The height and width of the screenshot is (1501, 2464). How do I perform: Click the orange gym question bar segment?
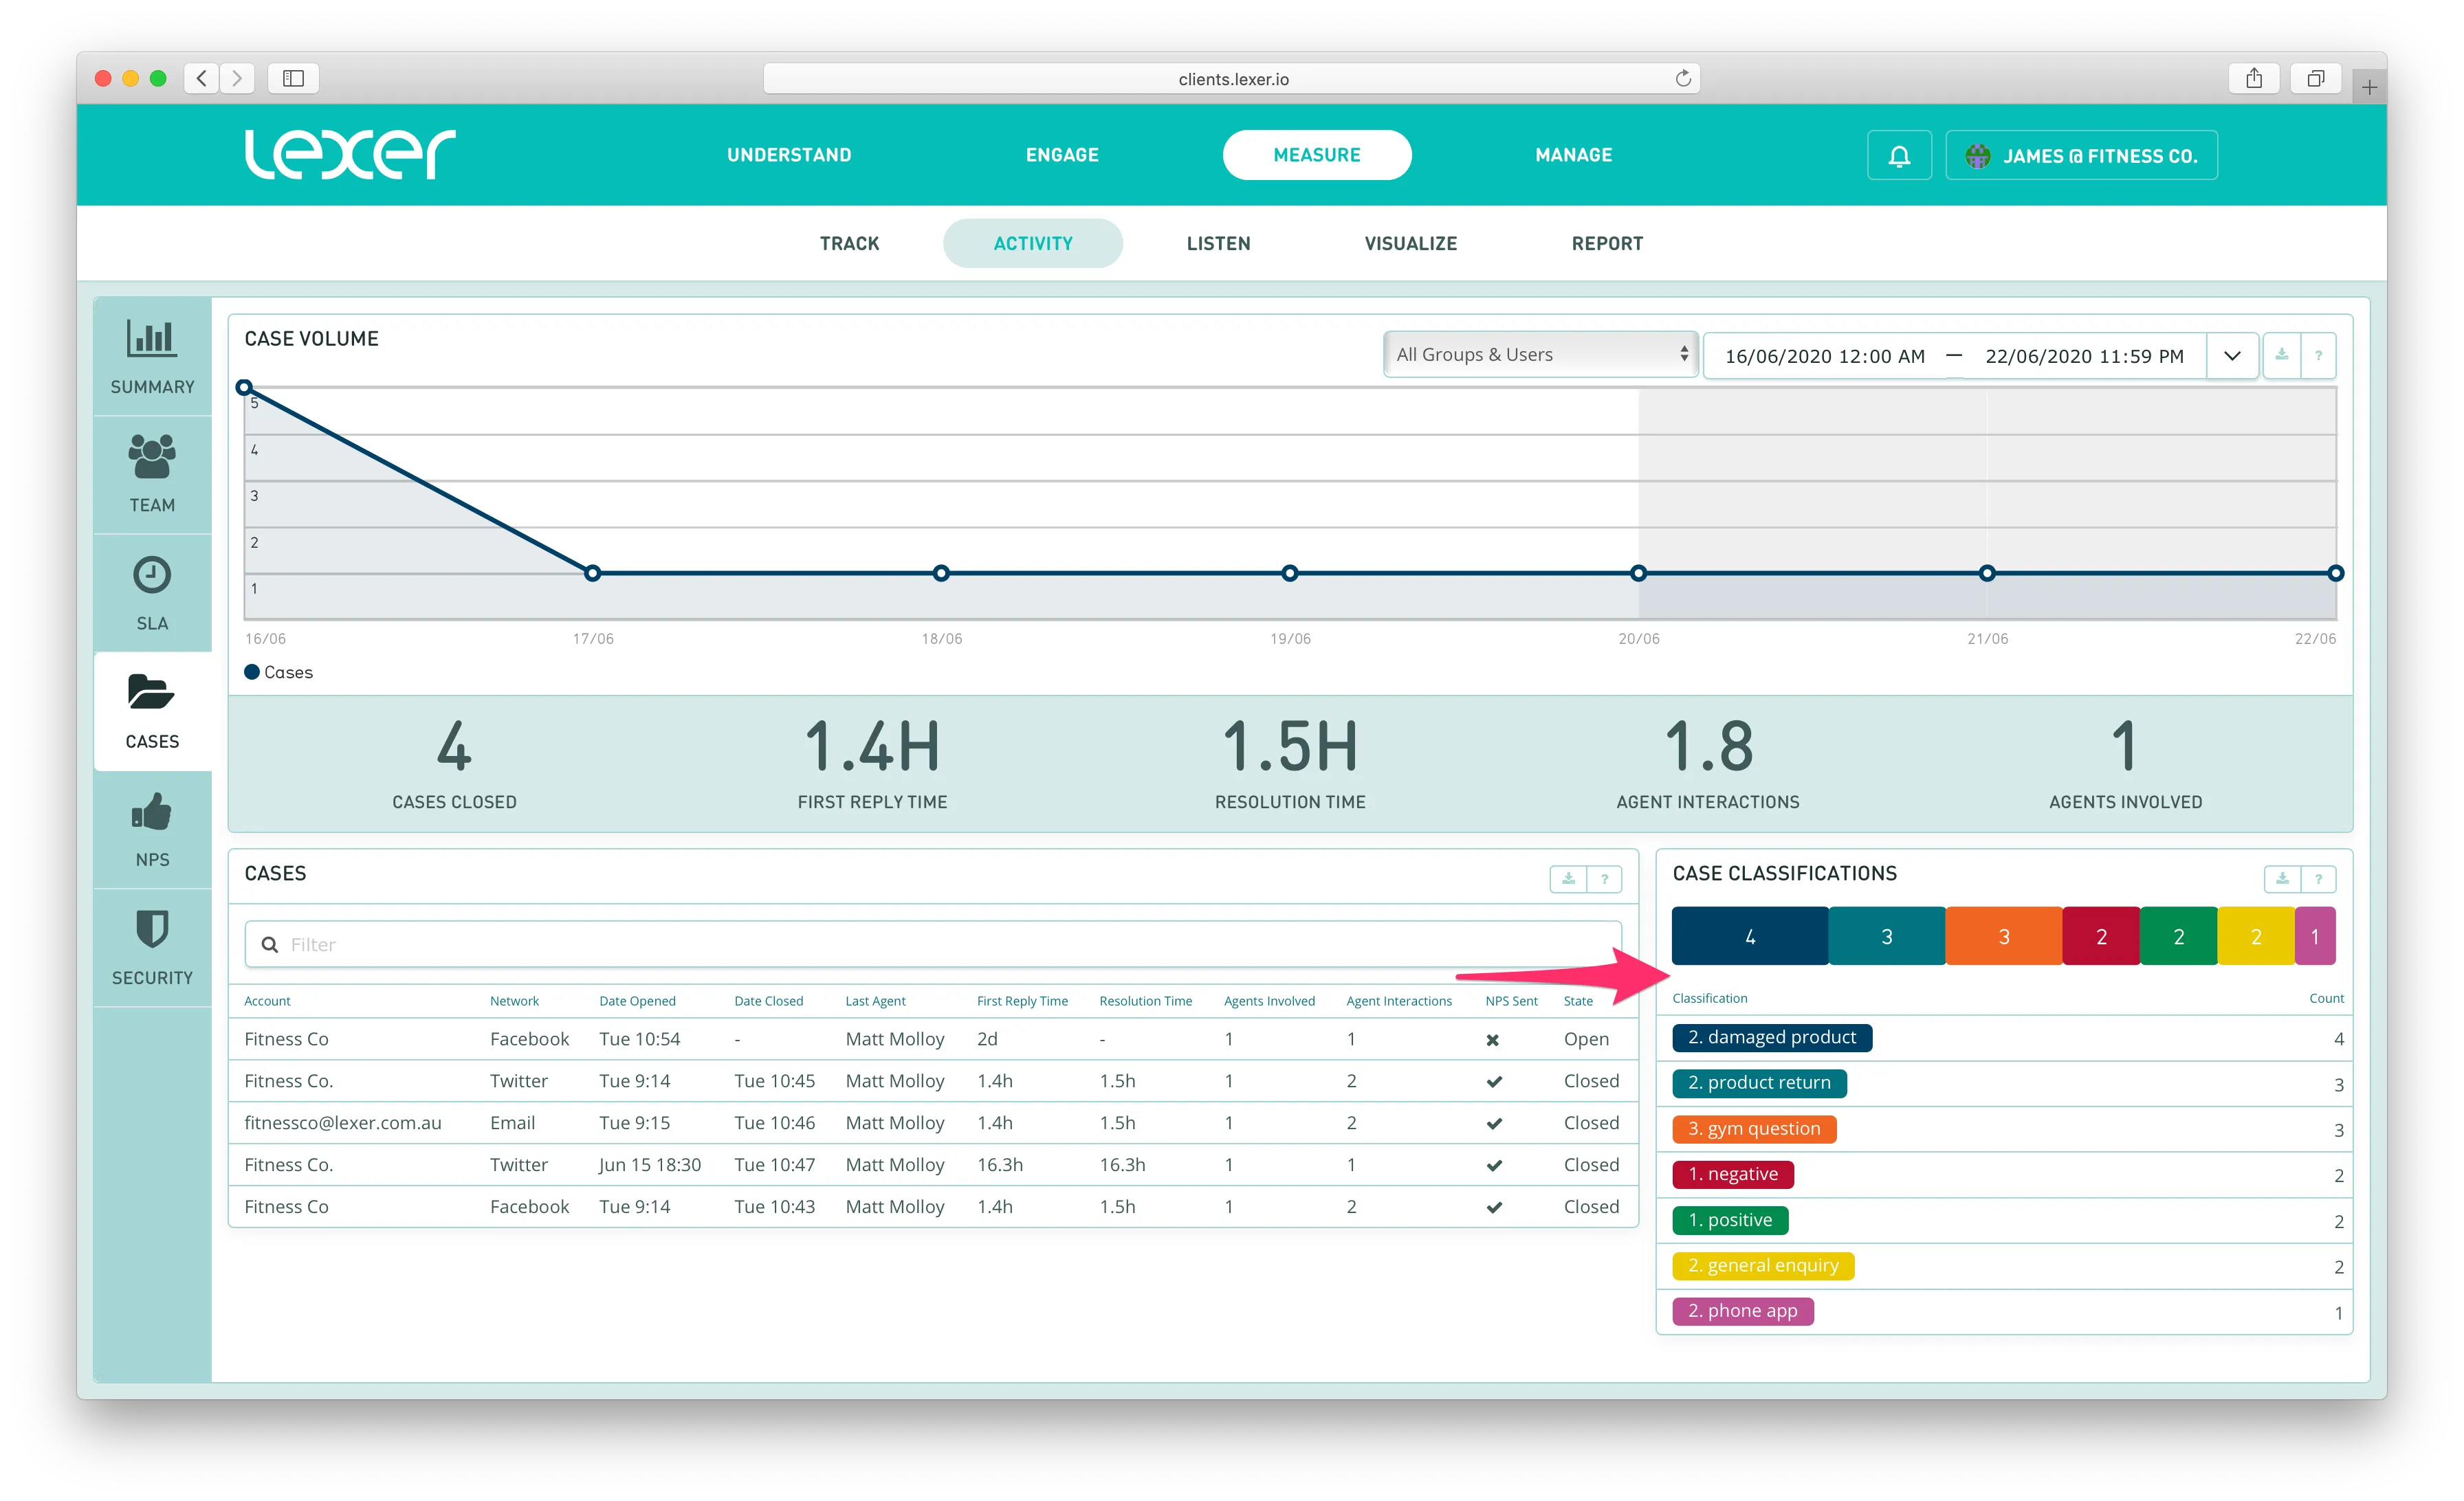click(2003, 936)
